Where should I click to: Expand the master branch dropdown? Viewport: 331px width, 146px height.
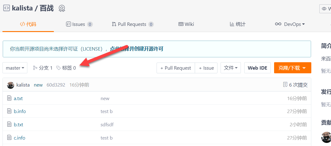click(x=15, y=68)
